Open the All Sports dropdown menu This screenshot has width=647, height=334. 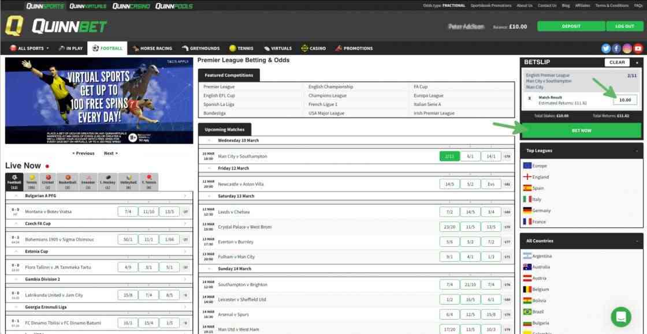coord(29,48)
